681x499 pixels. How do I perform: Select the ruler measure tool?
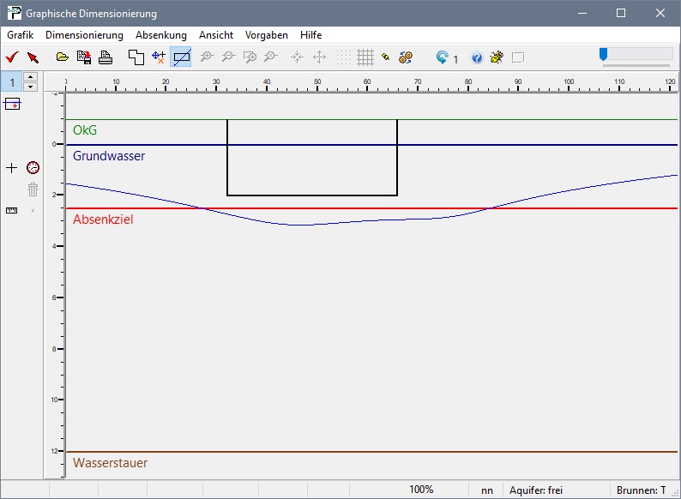(x=11, y=210)
